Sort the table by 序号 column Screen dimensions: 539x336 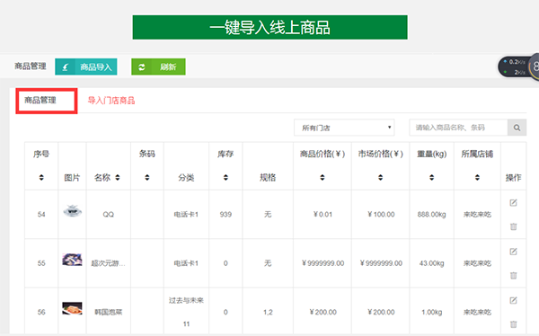point(41,178)
